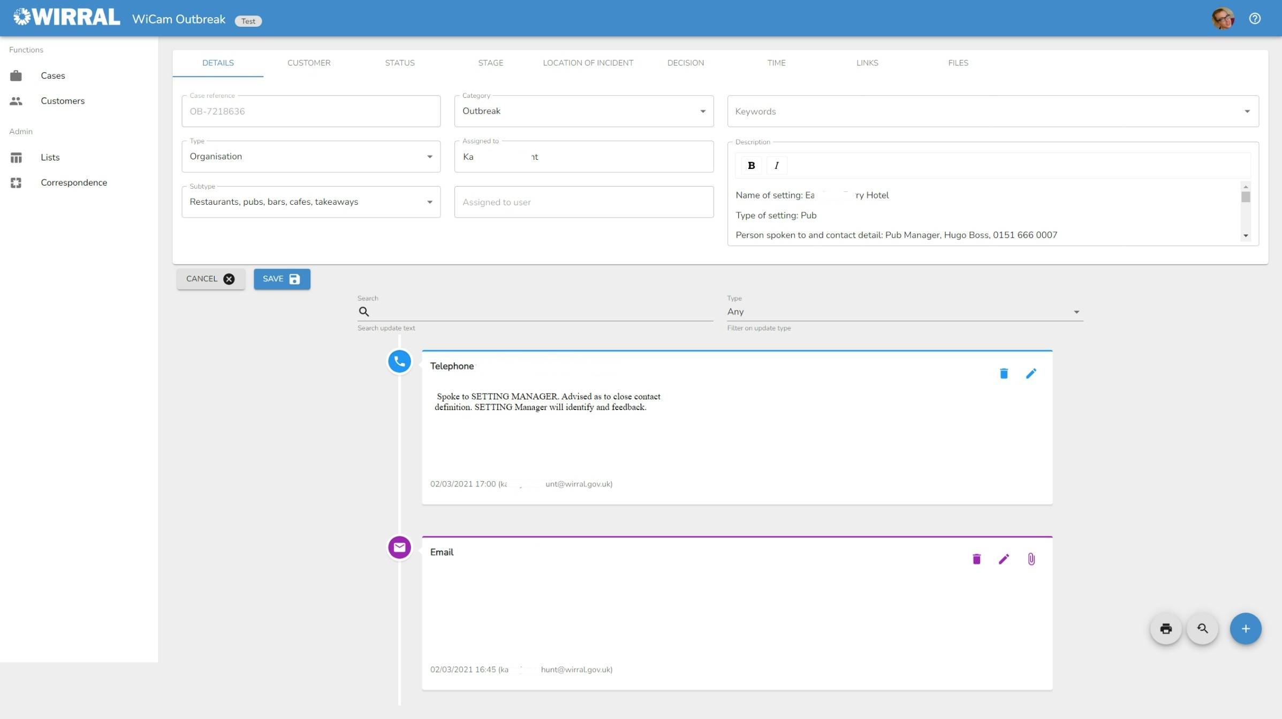Click the Description scrollbar up arrow
1282x719 pixels.
pyautogui.click(x=1246, y=186)
